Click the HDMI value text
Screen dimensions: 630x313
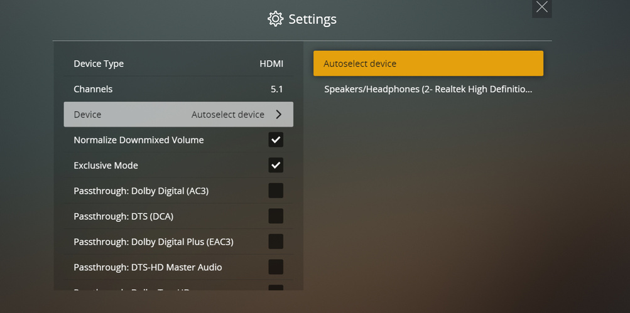(x=271, y=64)
